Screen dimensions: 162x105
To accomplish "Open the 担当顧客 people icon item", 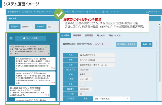I will (27, 12).
